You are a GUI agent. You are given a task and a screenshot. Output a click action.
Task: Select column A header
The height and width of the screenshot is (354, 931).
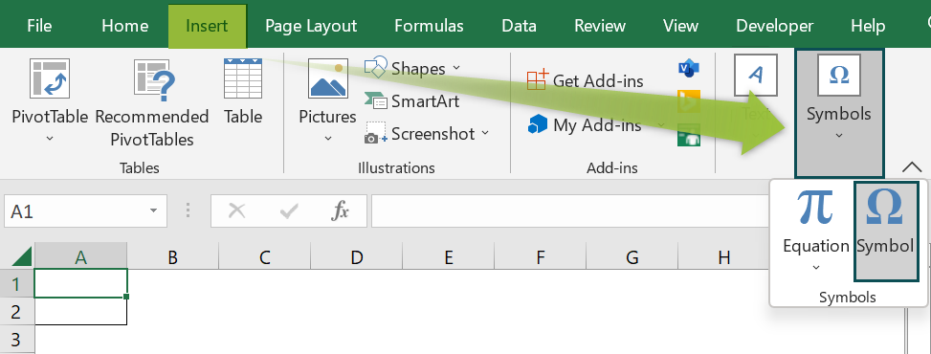pyautogui.click(x=80, y=256)
